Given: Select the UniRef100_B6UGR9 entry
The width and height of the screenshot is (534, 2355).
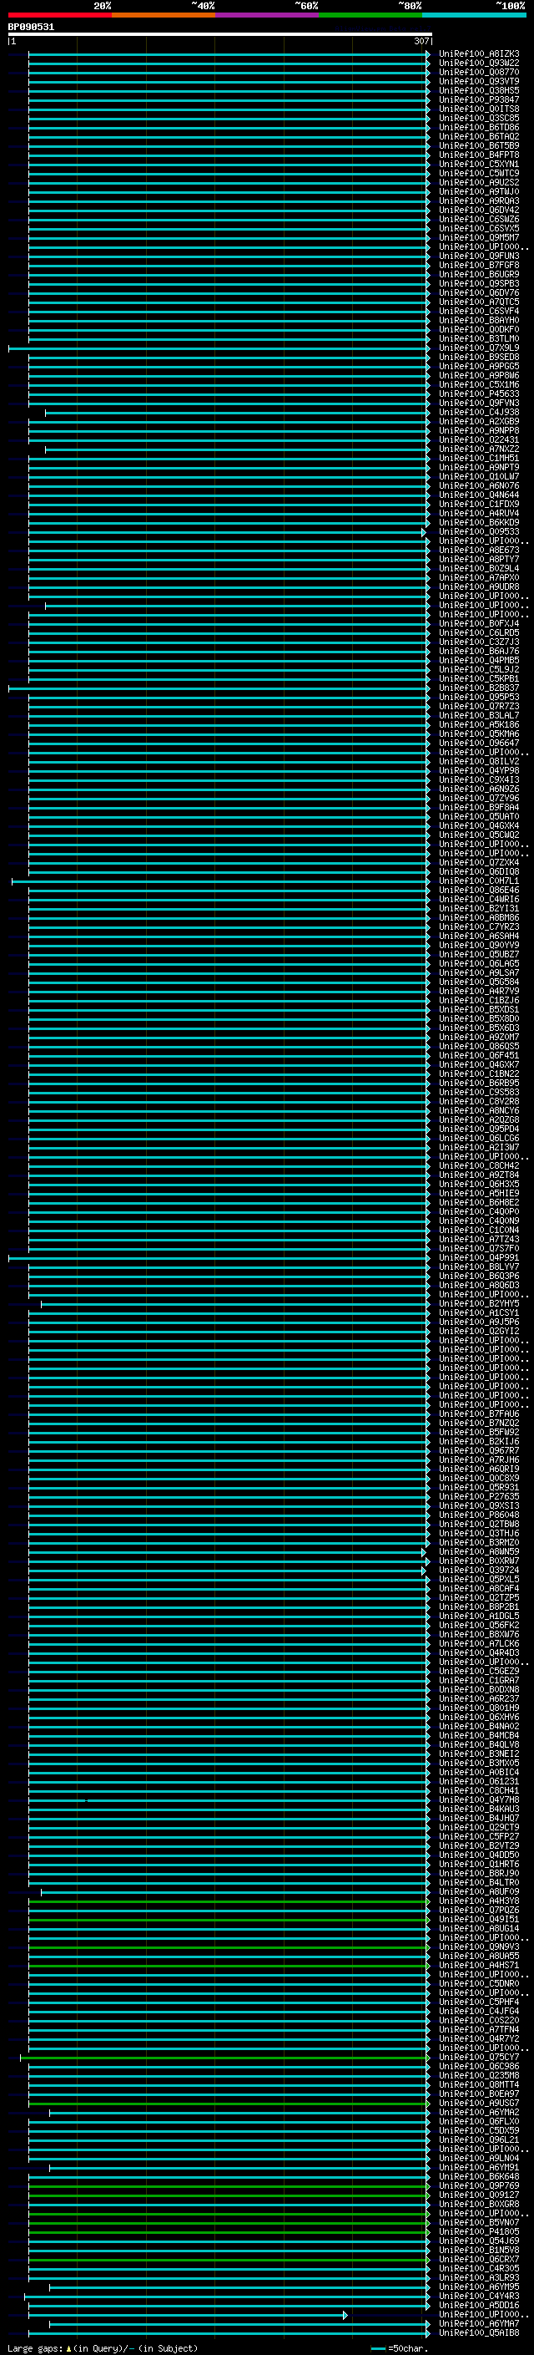Looking at the screenshot, I should 478,274.
